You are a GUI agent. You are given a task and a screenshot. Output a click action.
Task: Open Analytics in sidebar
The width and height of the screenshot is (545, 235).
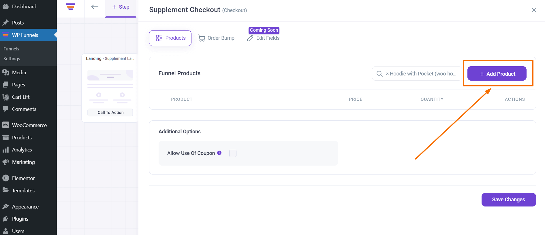coord(22,149)
